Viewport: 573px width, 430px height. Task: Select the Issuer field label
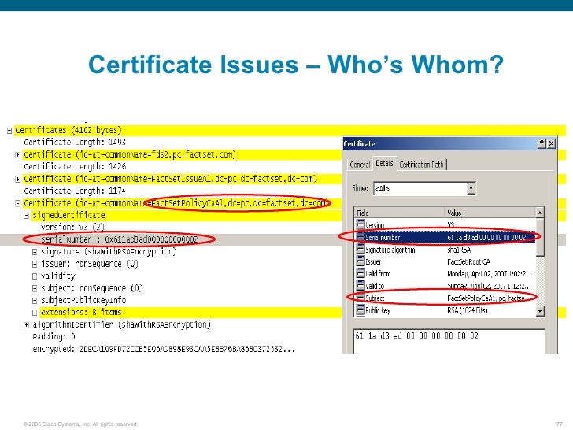click(373, 262)
